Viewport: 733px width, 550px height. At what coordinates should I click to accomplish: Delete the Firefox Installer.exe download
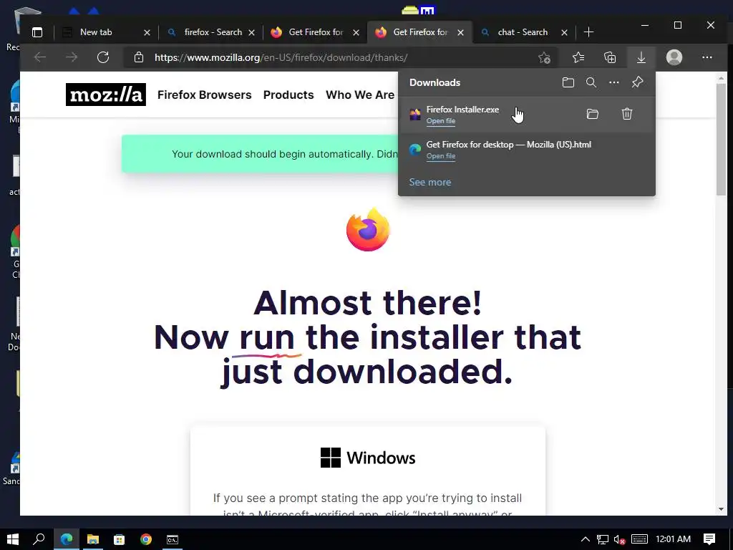[x=627, y=114]
